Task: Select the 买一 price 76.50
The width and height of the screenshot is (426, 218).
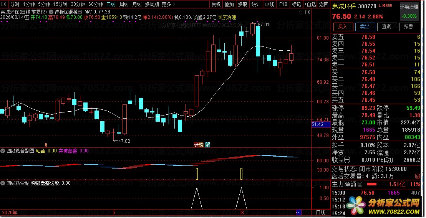Action: coord(368,72)
